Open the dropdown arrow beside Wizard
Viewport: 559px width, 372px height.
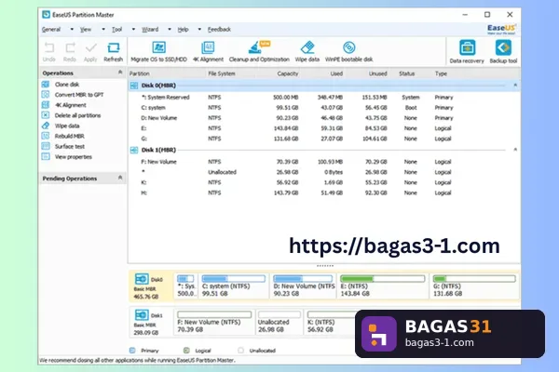click(x=170, y=29)
